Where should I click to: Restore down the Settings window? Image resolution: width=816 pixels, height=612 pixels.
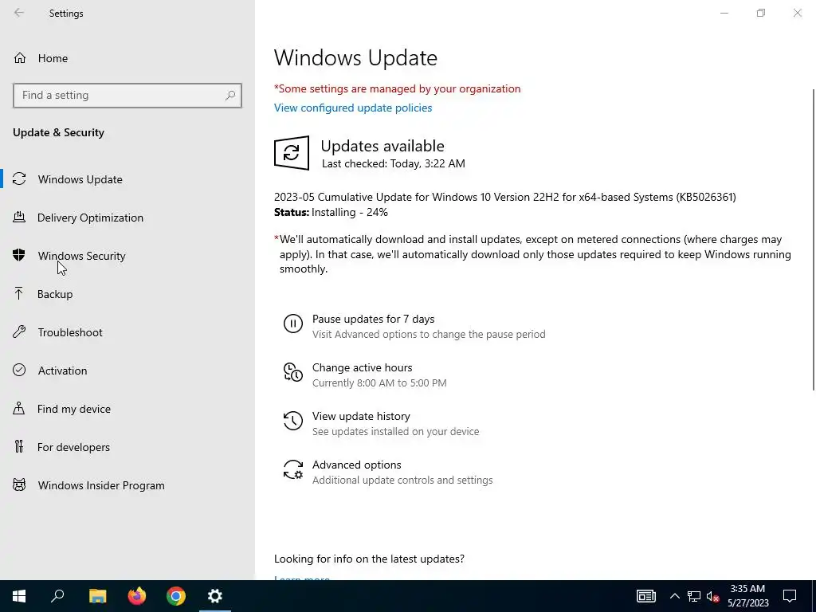pyautogui.click(x=761, y=13)
